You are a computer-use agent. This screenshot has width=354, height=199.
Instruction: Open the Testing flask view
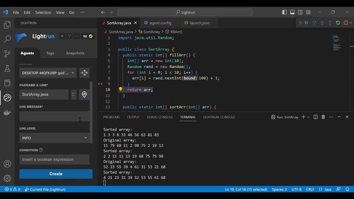[7, 69]
